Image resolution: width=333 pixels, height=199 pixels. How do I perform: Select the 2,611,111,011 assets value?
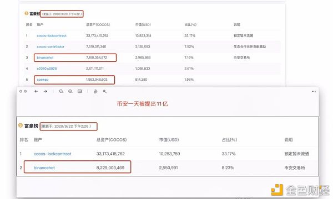coord(95,69)
